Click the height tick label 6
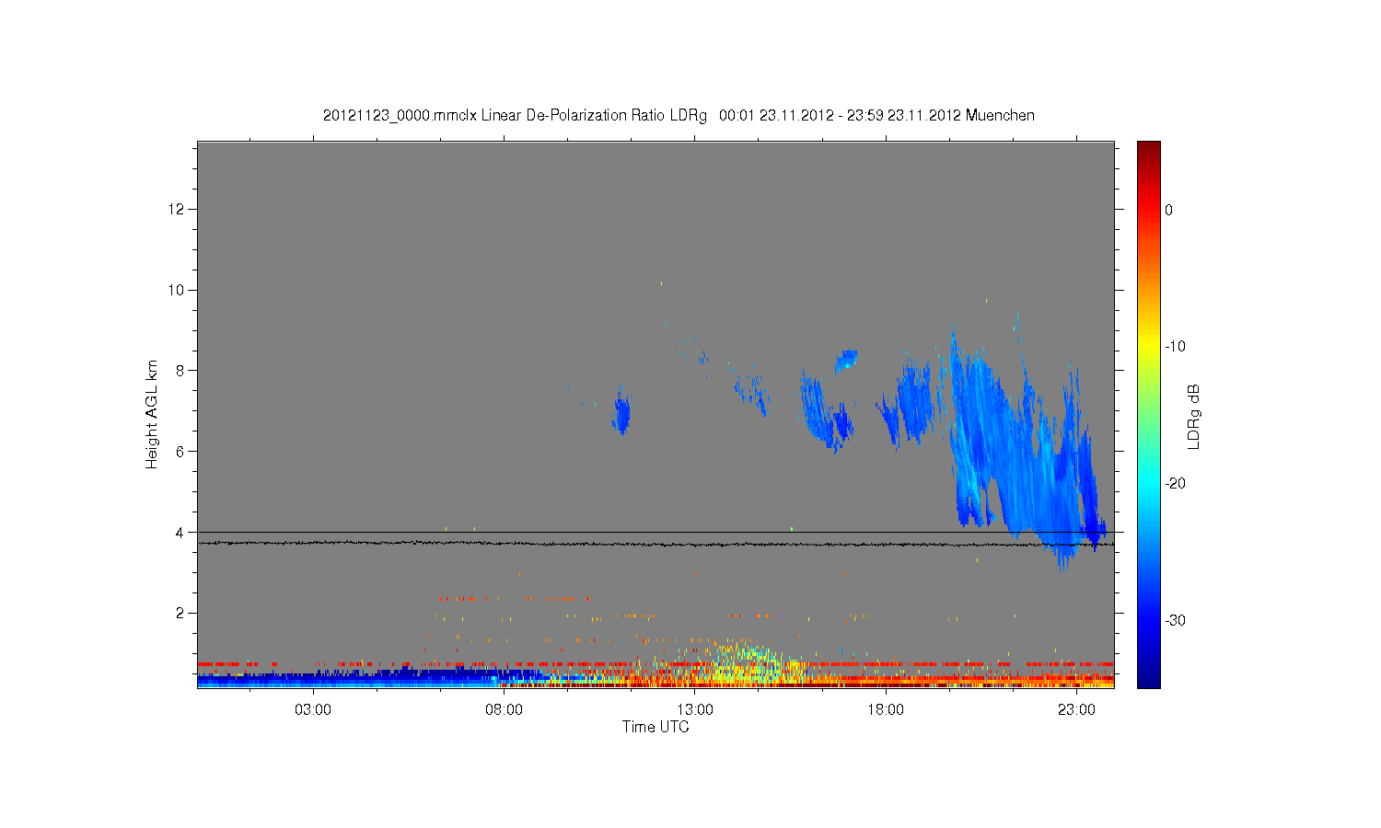 point(181,452)
